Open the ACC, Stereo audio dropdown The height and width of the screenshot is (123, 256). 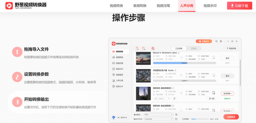(x=162, y=98)
